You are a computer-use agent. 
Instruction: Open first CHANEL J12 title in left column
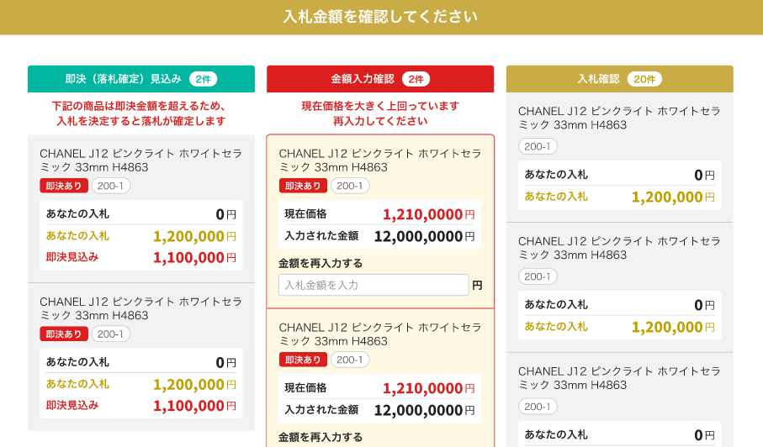[140, 160]
